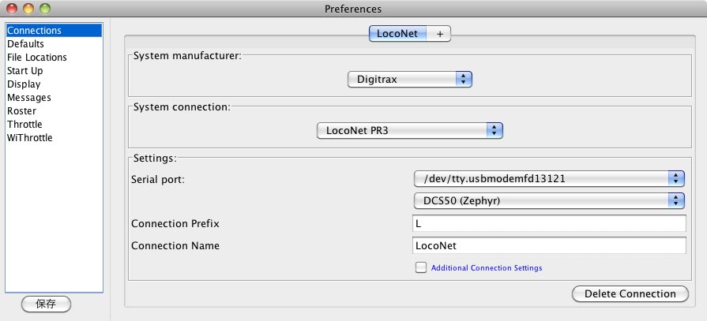707x321 pixels.
Task: Open Display preferences
Action: tap(54, 84)
